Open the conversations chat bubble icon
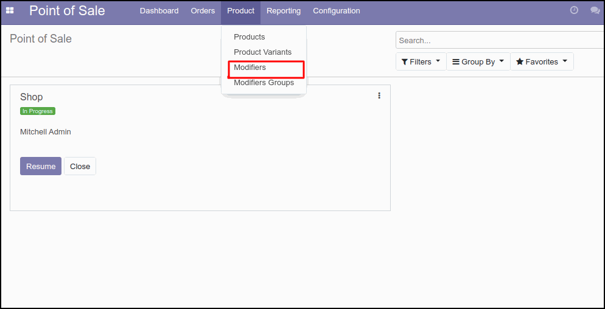605x309 pixels. (595, 10)
